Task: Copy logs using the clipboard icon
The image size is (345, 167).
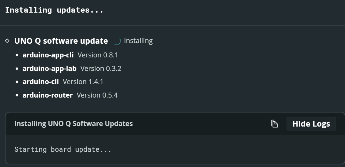Action: coord(274,124)
